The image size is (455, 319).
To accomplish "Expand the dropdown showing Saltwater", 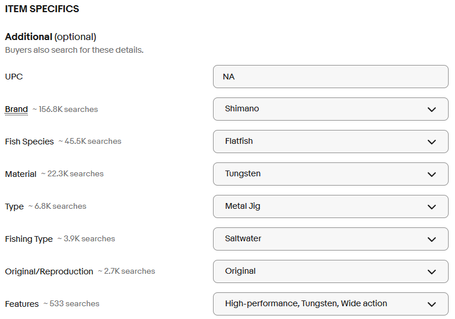I will pos(330,239).
